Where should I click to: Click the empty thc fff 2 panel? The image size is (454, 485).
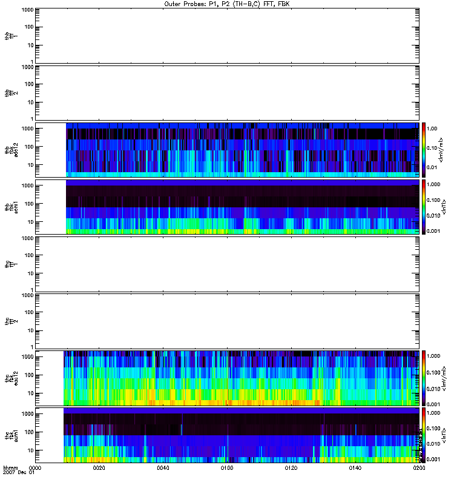(228, 321)
